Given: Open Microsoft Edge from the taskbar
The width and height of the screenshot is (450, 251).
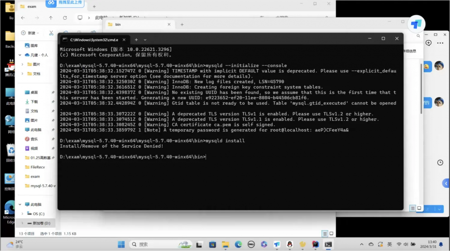Looking at the screenshot, I should [x=238, y=244].
